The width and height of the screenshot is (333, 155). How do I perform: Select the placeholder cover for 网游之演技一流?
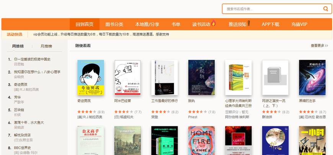(x=275, y=77)
